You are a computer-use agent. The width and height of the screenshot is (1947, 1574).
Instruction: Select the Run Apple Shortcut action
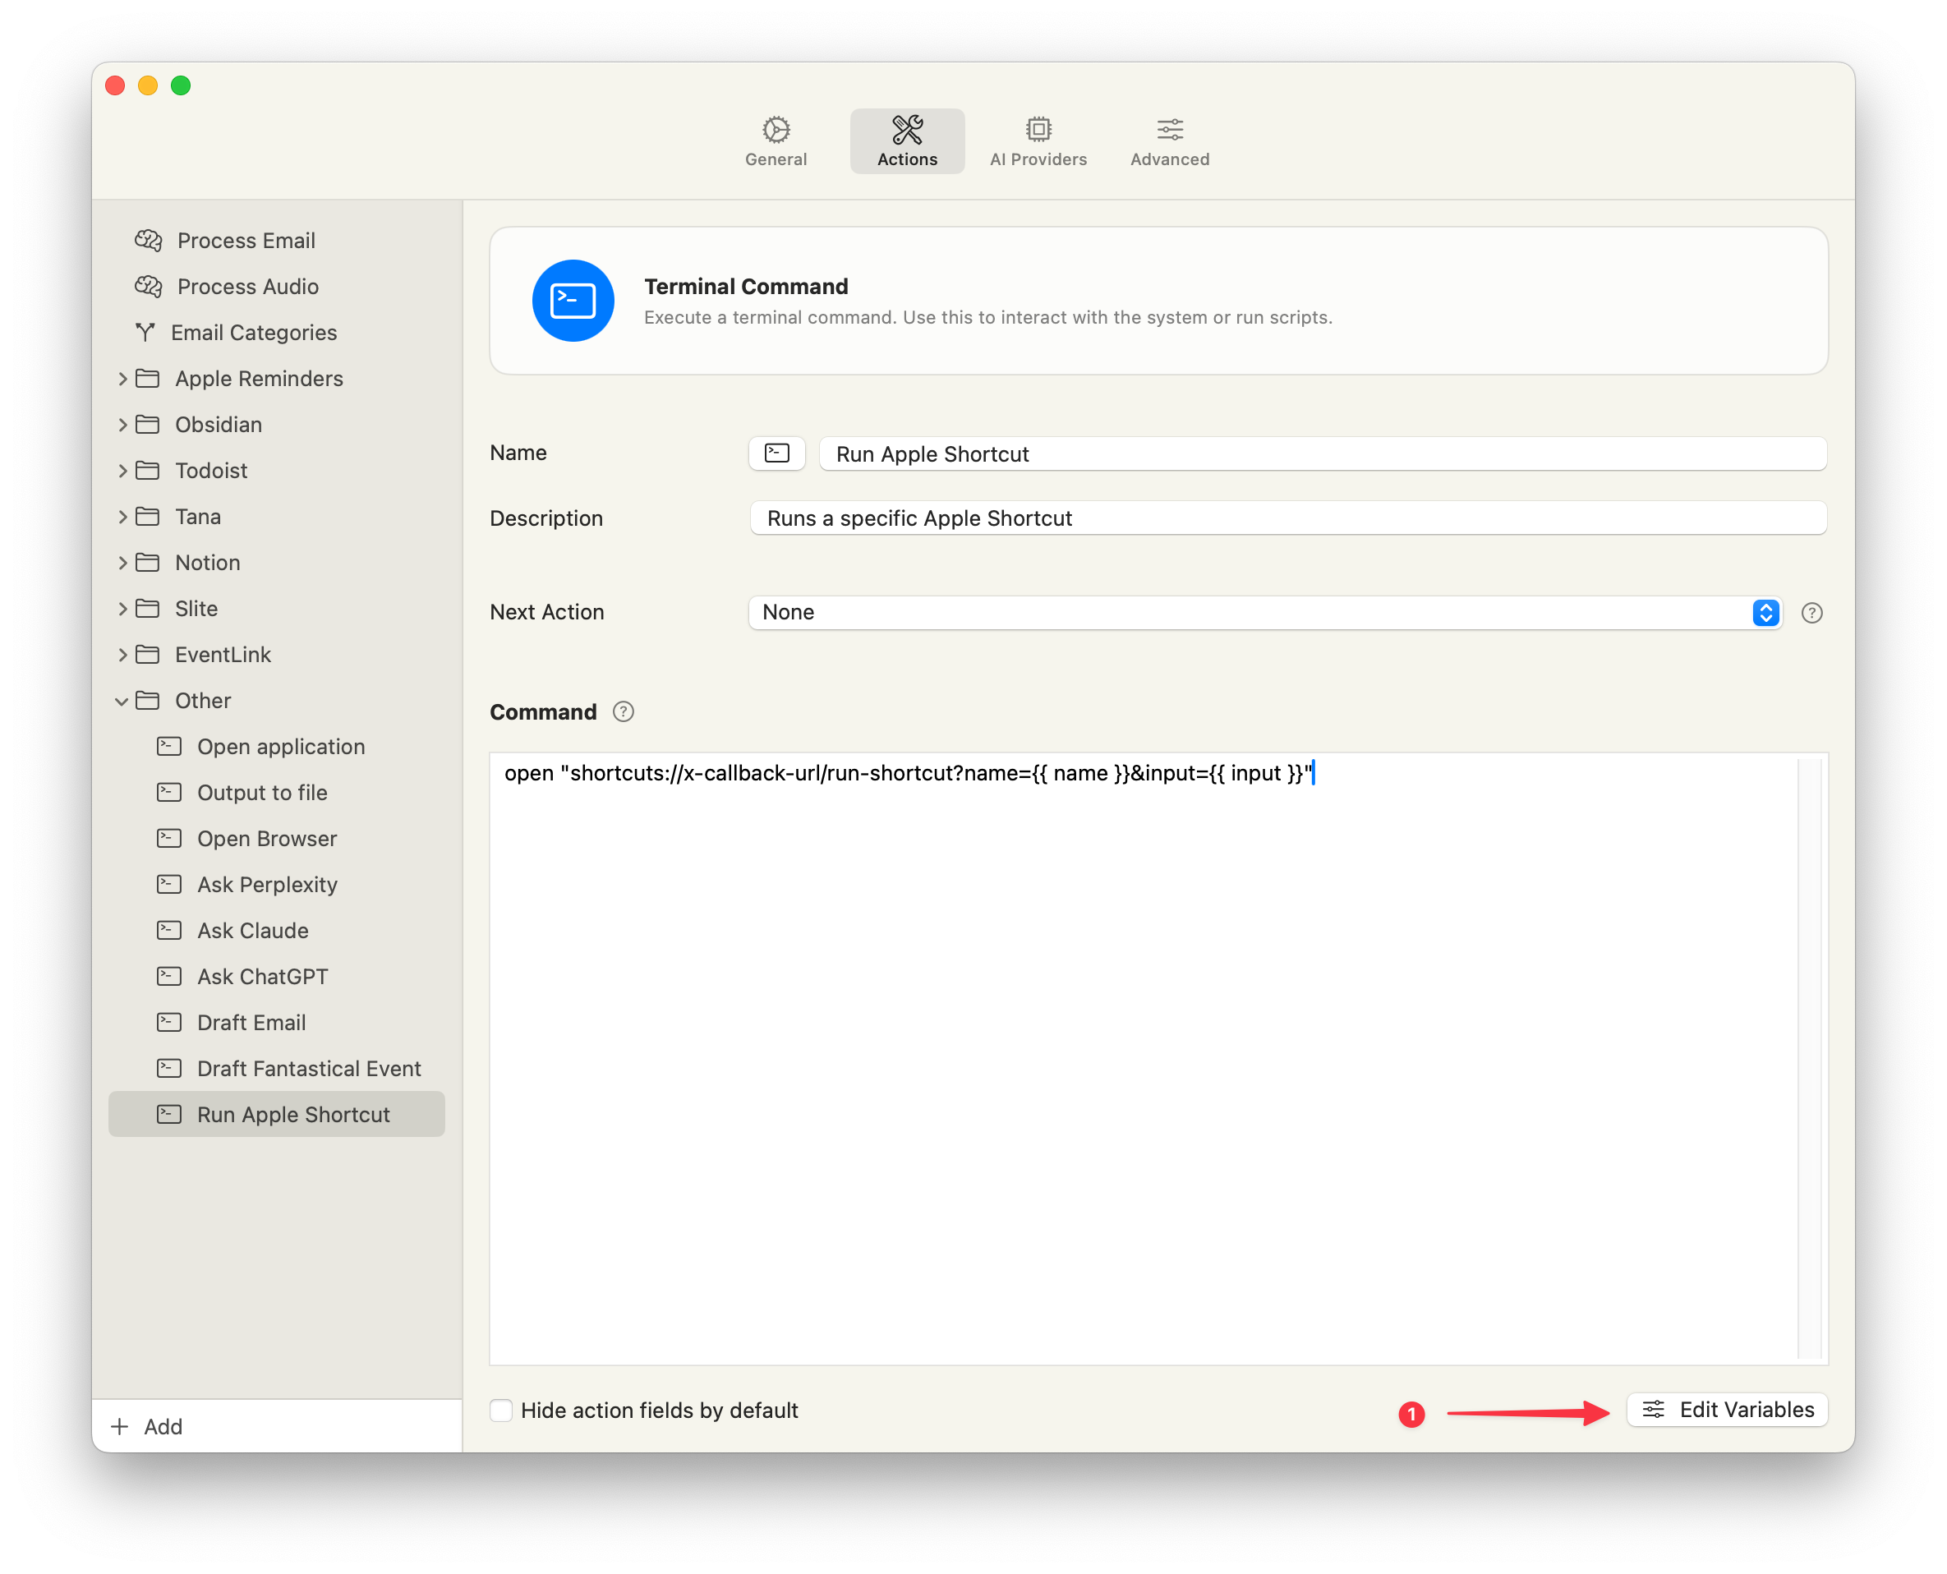pos(277,1114)
